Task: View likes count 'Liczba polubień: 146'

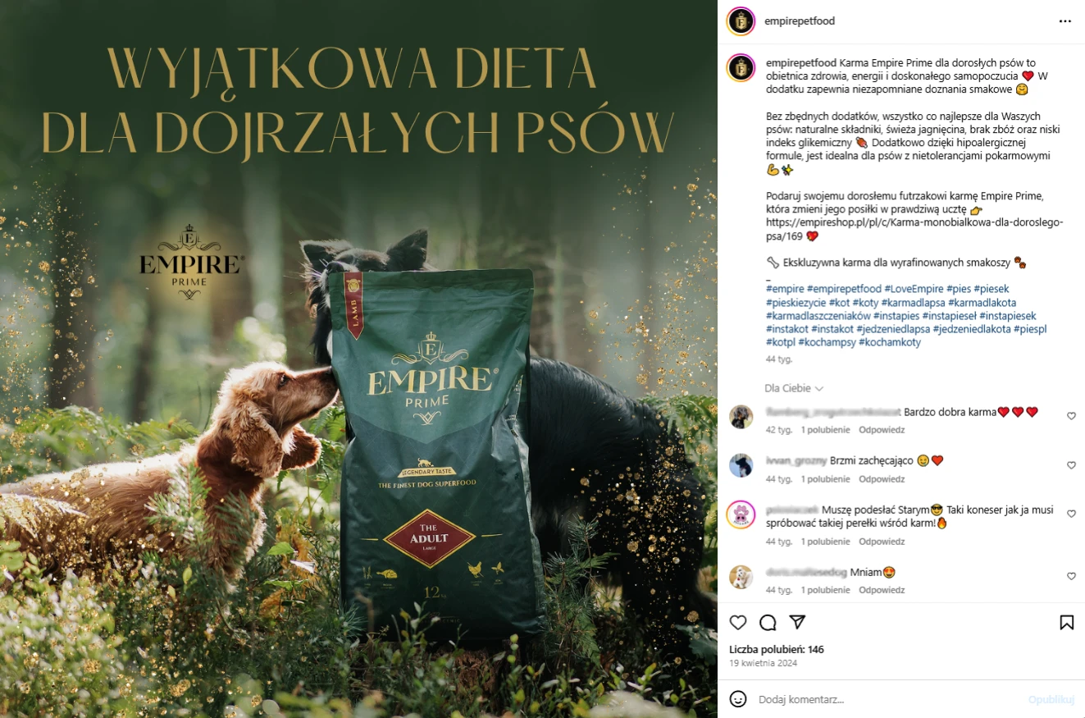Action: point(777,649)
